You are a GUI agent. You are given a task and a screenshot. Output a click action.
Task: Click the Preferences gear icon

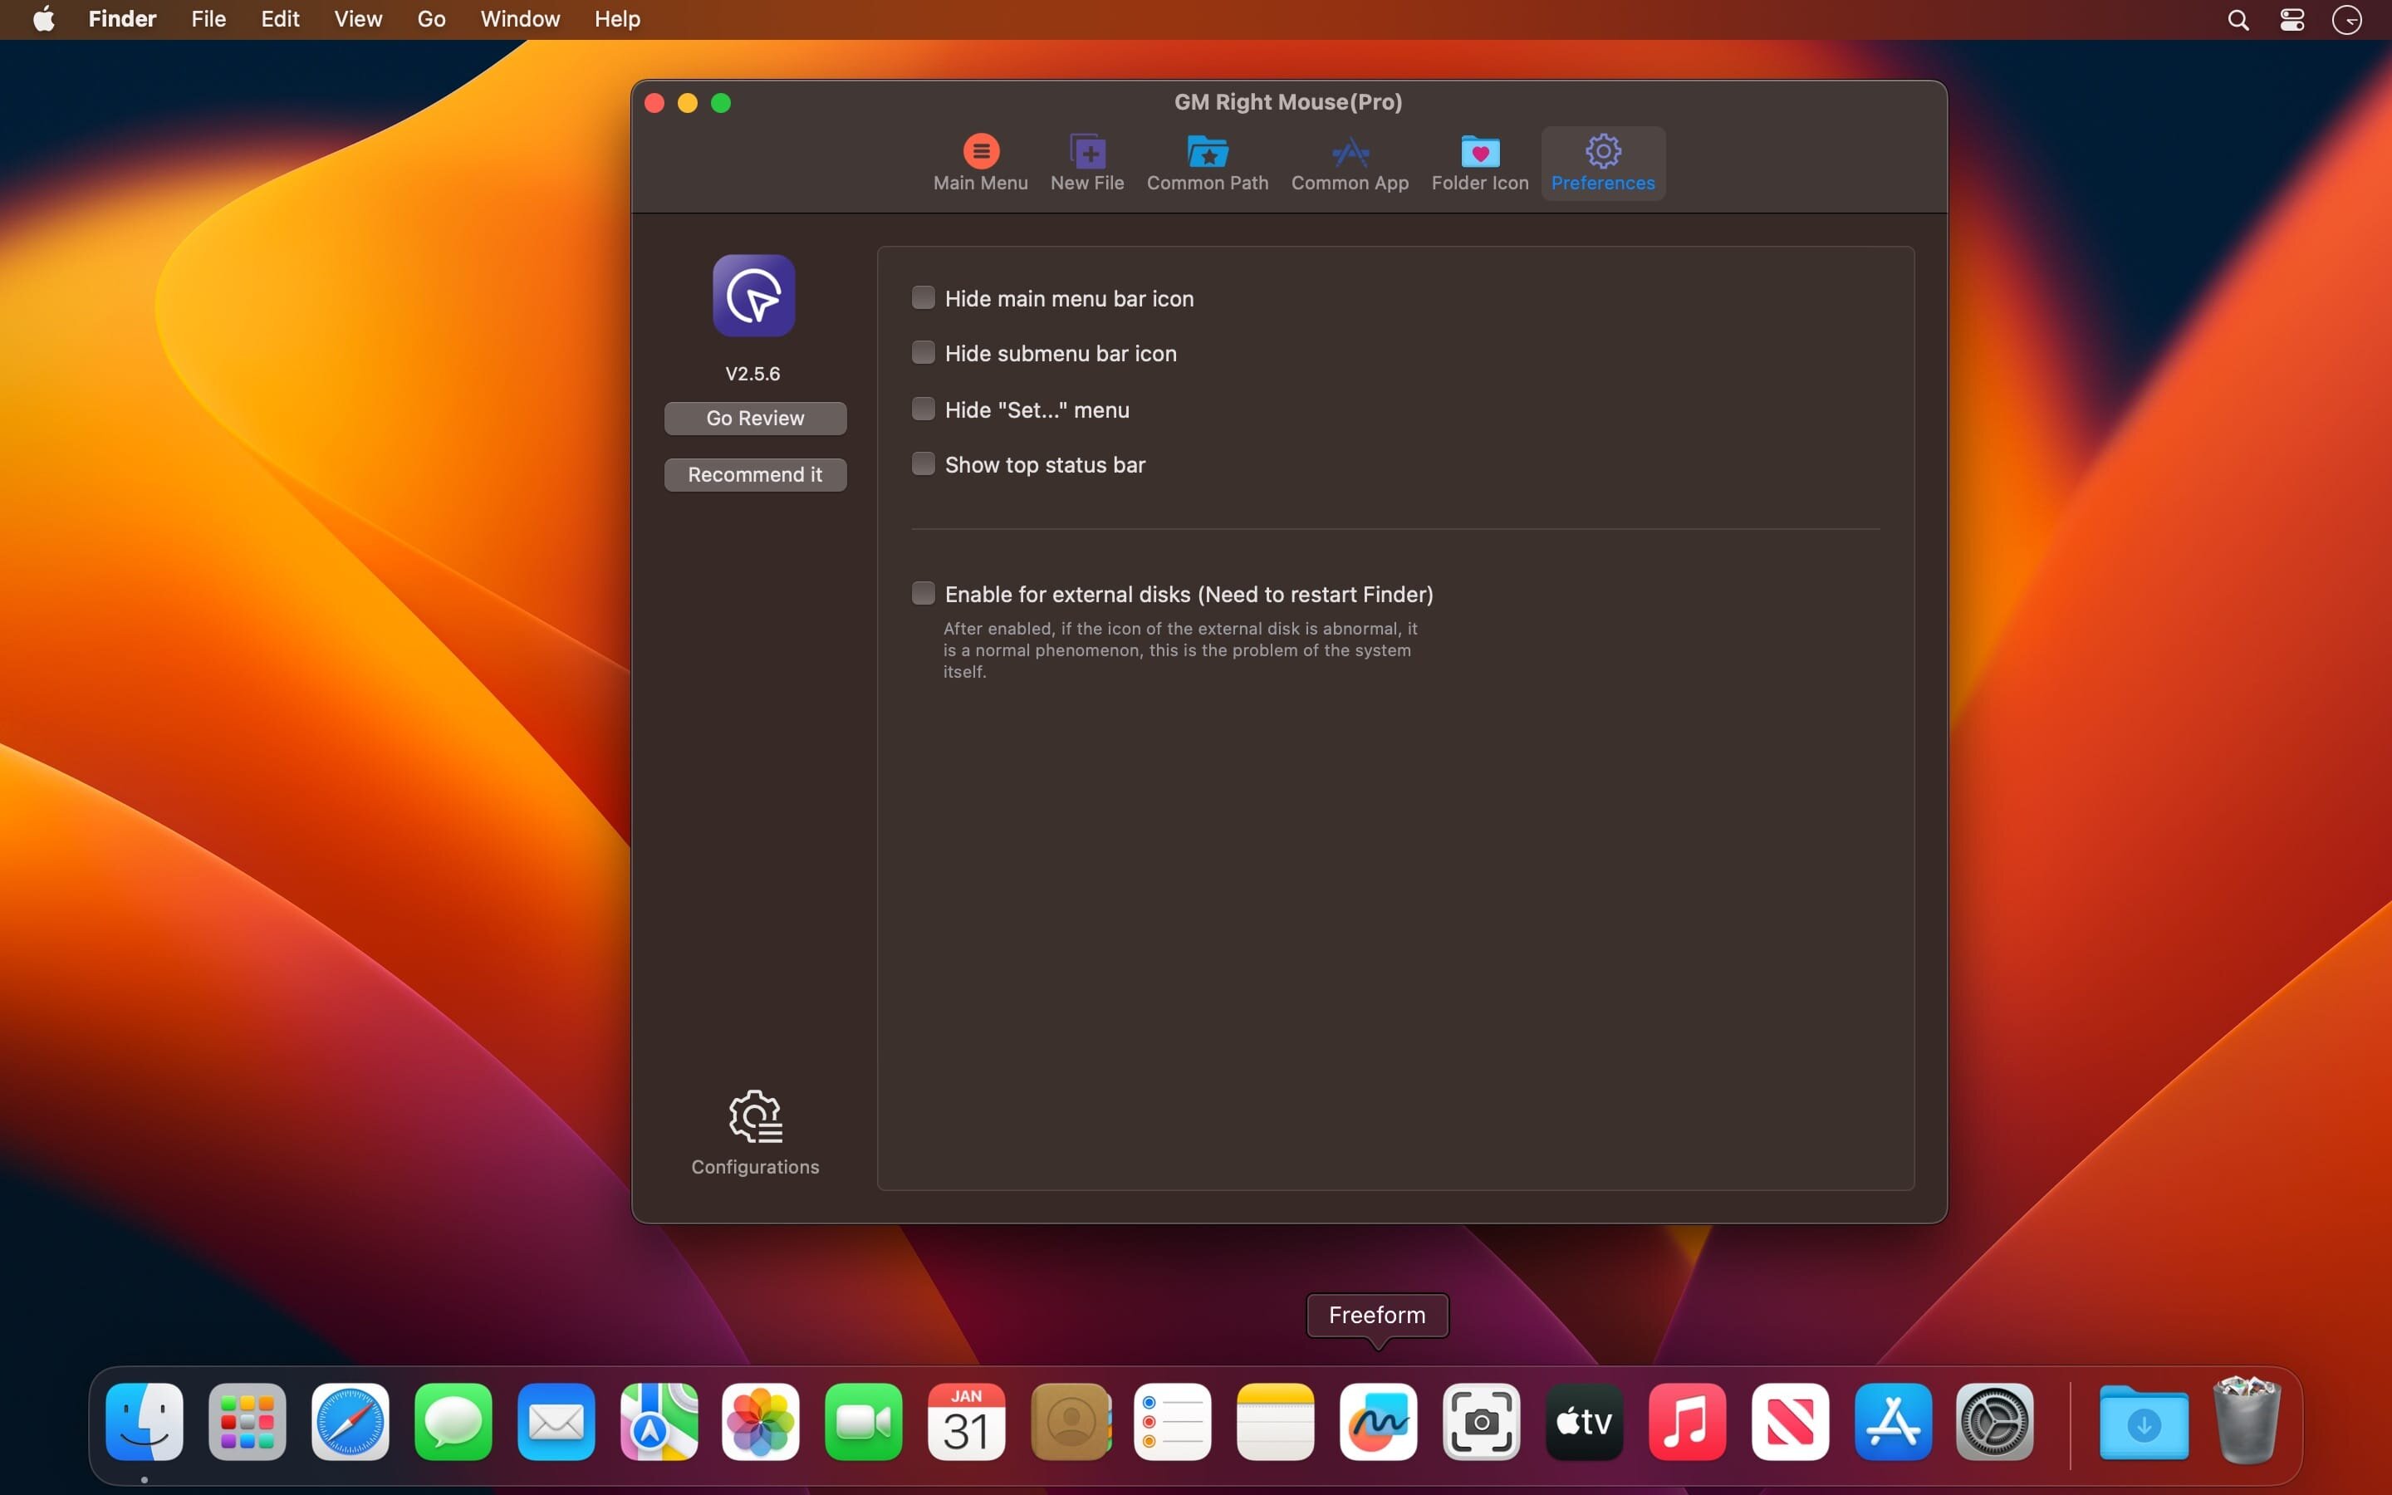point(1602,152)
